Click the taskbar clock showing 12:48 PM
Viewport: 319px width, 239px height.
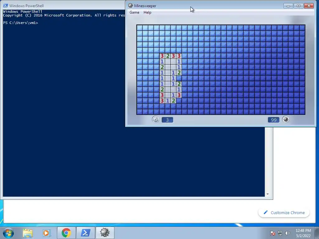point(303,233)
